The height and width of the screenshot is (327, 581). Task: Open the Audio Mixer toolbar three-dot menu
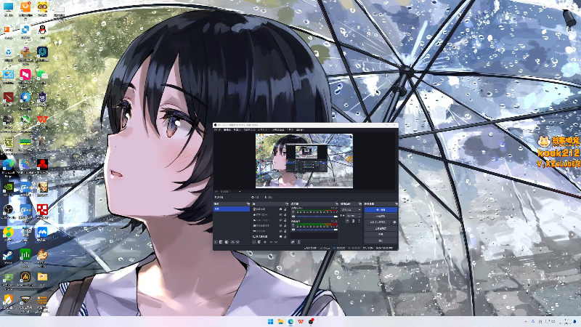click(x=299, y=242)
